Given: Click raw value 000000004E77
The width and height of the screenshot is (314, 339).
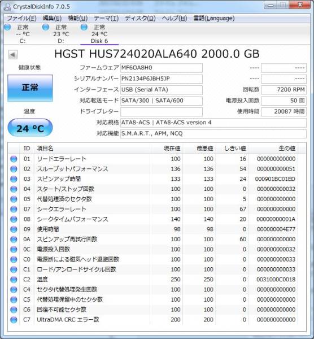Looking at the screenshot, I should coord(276,229).
